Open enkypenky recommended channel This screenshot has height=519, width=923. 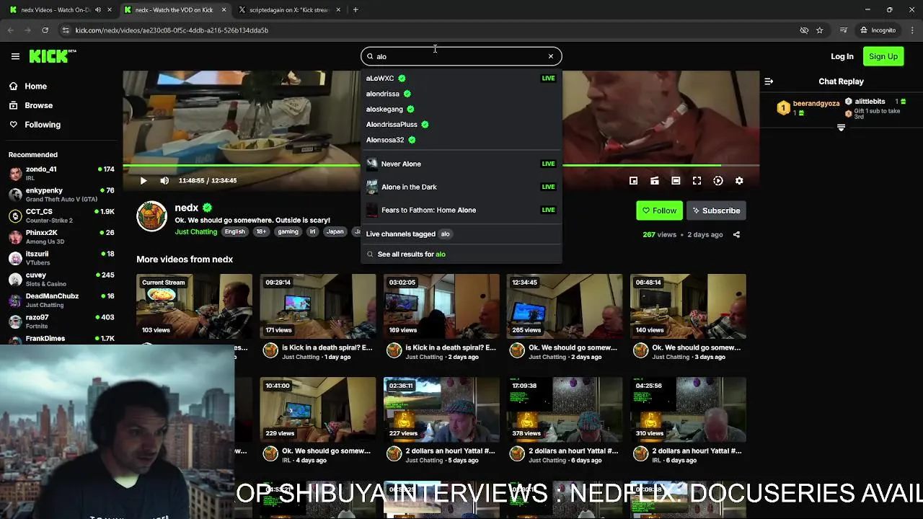(x=61, y=195)
